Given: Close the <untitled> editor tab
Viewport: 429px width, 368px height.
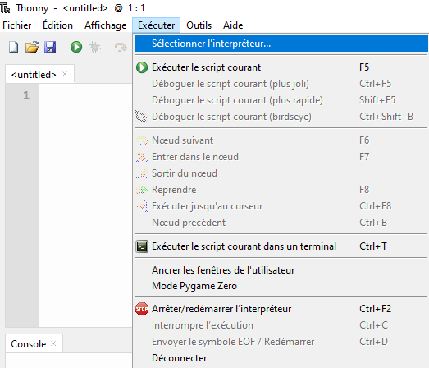Looking at the screenshot, I should pos(65,74).
